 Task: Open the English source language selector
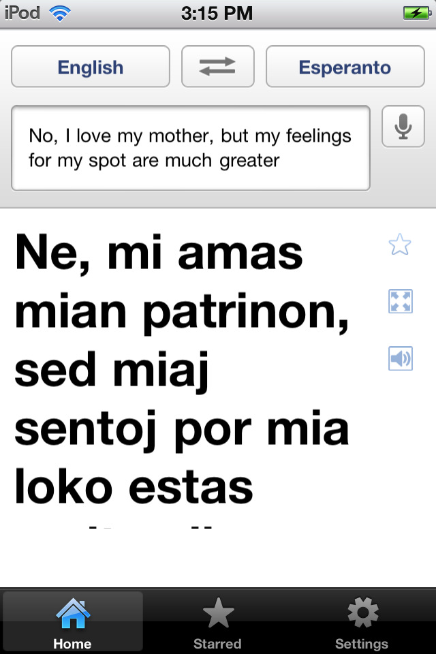tap(91, 66)
